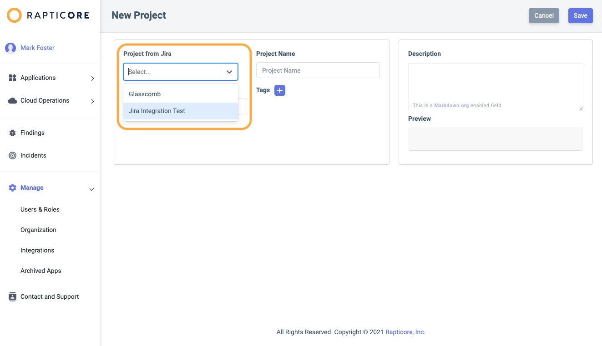Open Archived Apps page
This screenshot has width=602, height=346.
pyautogui.click(x=41, y=271)
